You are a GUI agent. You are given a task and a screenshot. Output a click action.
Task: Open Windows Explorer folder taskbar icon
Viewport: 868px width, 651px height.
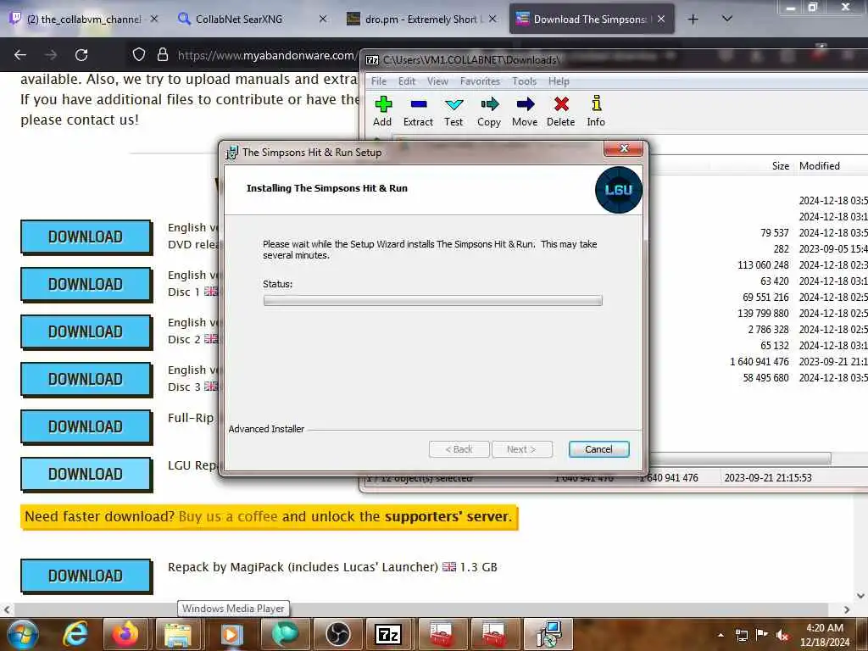(x=177, y=634)
